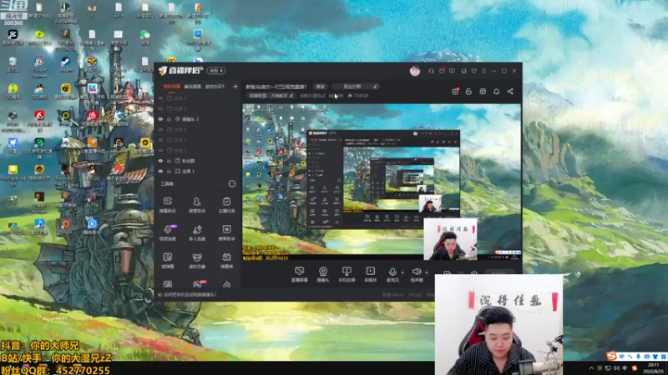Viewport: 668px width, 375px height.
Task: Add a 摄像头 camera source
Action: (323, 274)
